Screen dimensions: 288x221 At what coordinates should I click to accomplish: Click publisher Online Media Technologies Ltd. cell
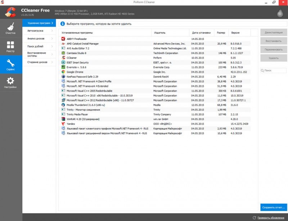coord(170,48)
